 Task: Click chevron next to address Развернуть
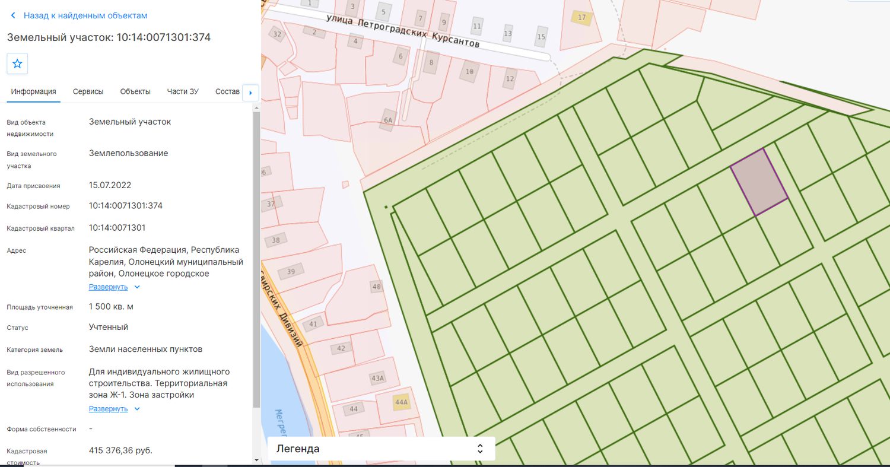137,287
